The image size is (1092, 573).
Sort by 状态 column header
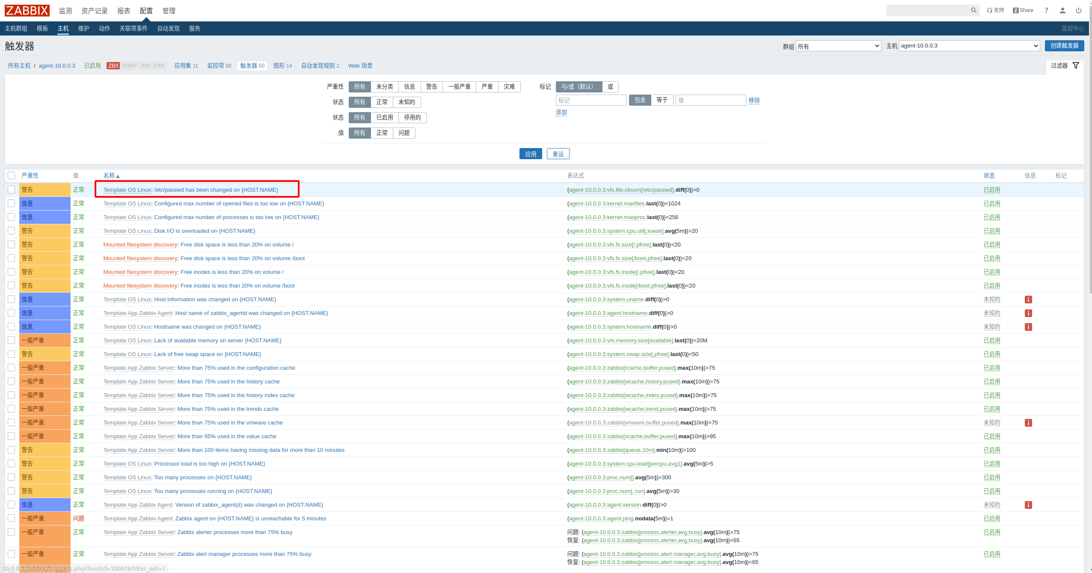coord(989,175)
